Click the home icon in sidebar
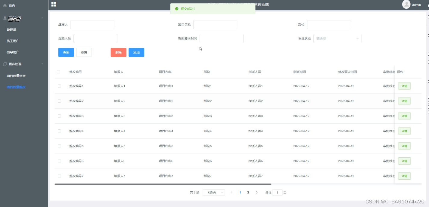Viewport: 429px width, 207px height. click(5, 5)
